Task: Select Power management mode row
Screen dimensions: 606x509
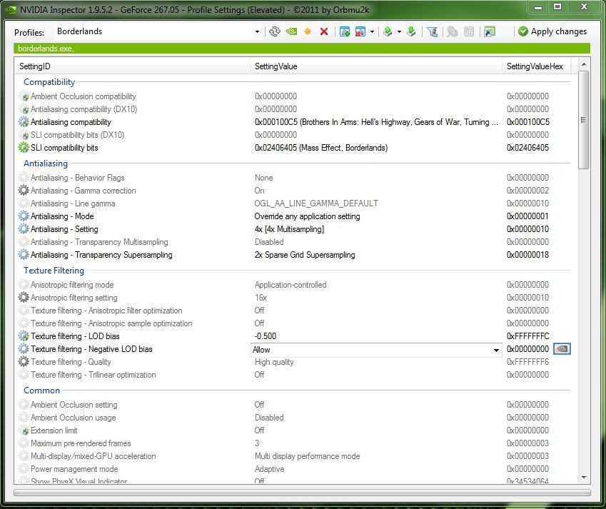Action: pyautogui.click(x=294, y=469)
